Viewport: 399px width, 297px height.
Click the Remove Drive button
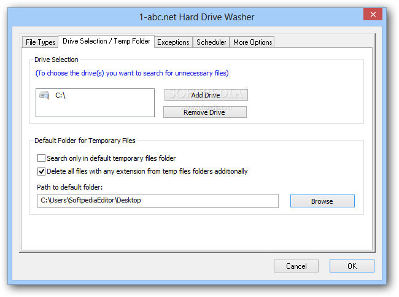(x=205, y=112)
